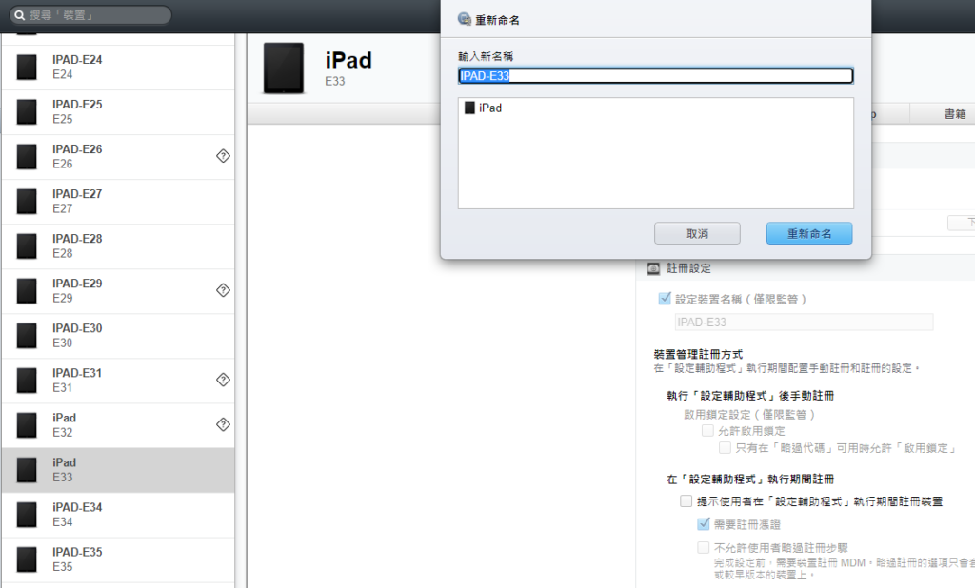Screen dimensions: 975x588
Task: Click the 取消 button in rename dialog
Action: pos(697,234)
